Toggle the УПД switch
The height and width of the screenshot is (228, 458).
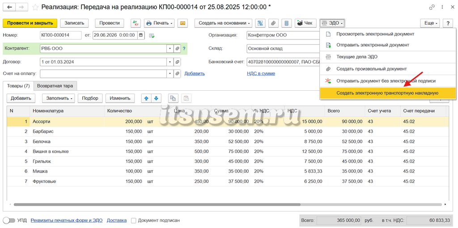coord(9,220)
